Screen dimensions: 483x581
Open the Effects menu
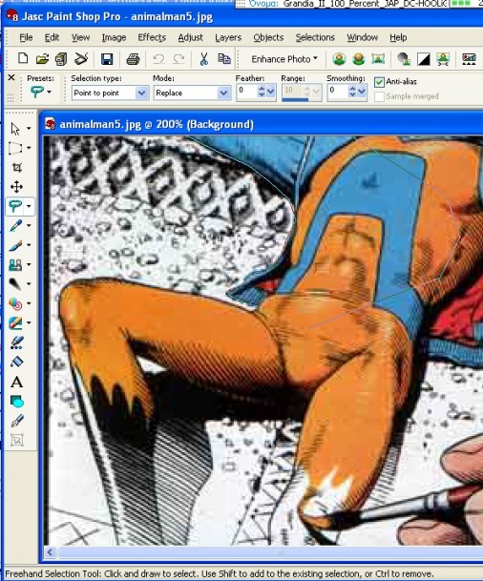152,37
